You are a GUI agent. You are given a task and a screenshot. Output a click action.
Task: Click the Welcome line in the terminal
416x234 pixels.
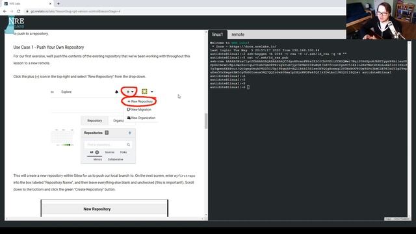click(229, 43)
